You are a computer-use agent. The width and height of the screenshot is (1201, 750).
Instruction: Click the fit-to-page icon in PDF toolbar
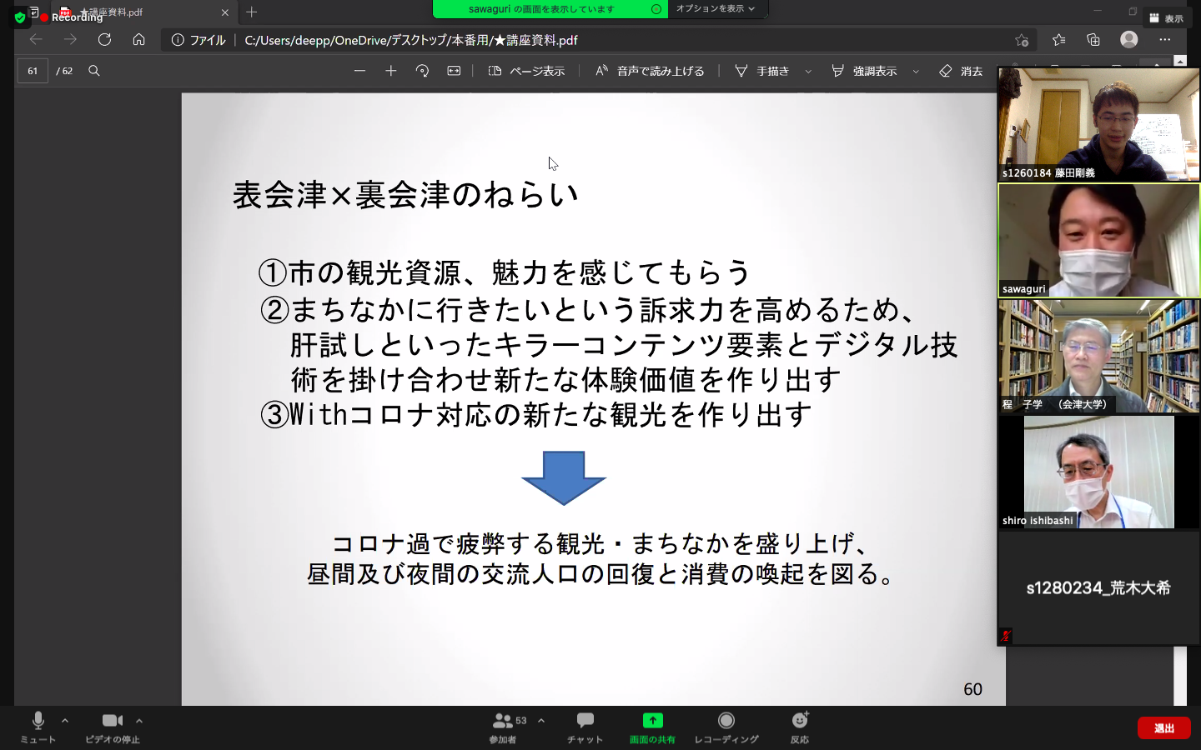pos(454,71)
